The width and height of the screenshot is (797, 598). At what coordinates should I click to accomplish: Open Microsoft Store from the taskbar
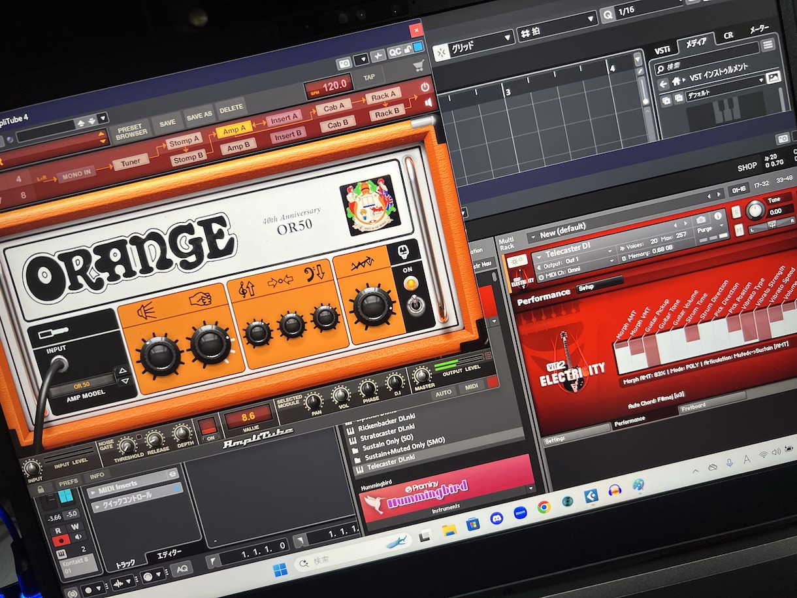472,523
